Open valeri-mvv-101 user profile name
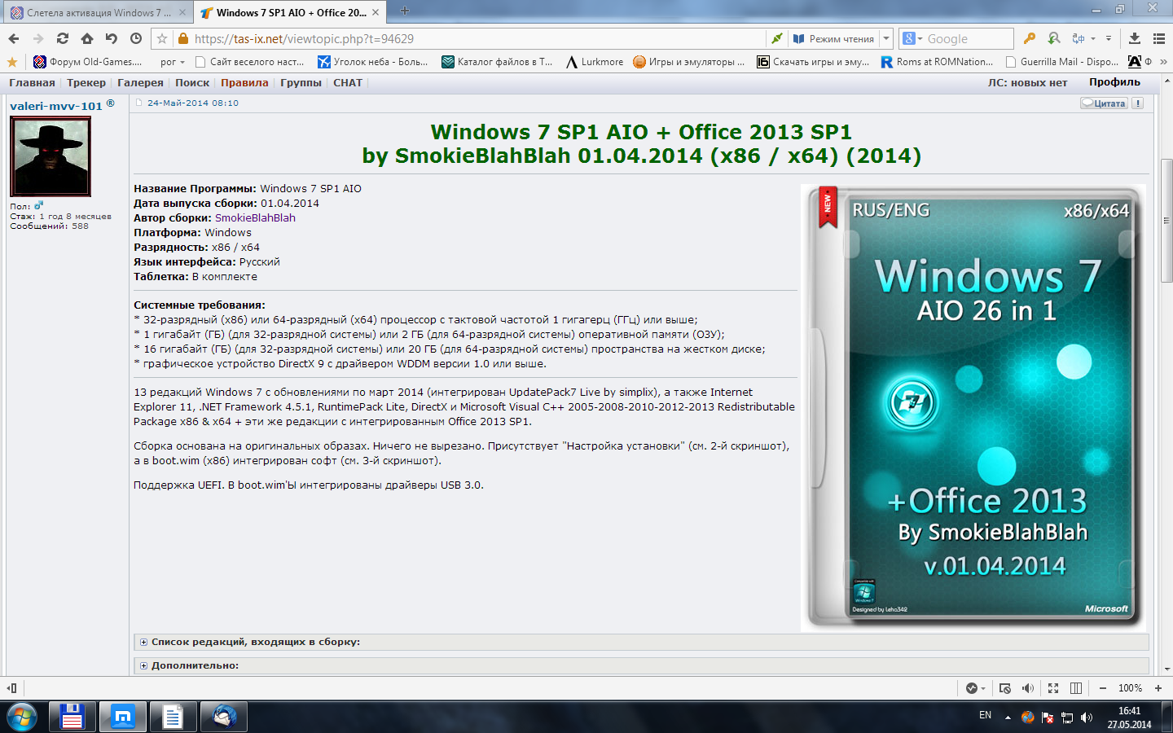Image resolution: width=1173 pixels, height=733 pixels. pyautogui.click(x=56, y=106)
